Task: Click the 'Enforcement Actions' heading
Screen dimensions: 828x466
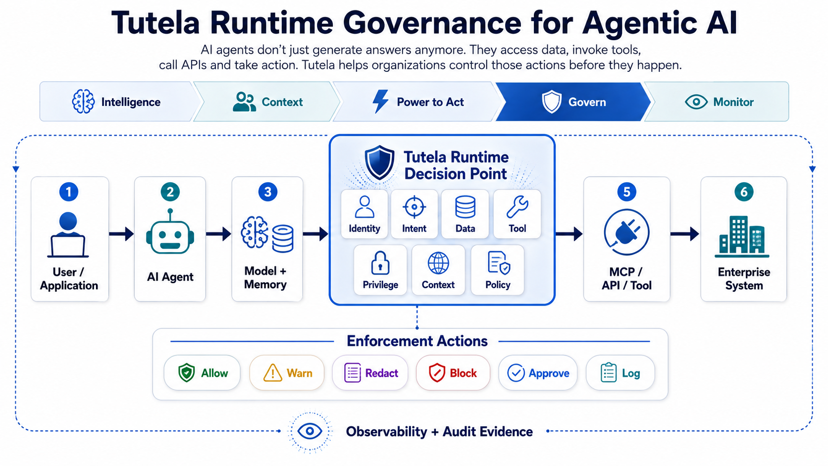Action: click(x=417, y=341)
